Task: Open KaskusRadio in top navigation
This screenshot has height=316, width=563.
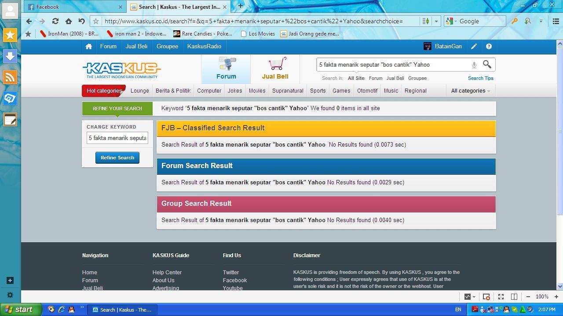Action: pyautogui.click(x=204, y=46)
